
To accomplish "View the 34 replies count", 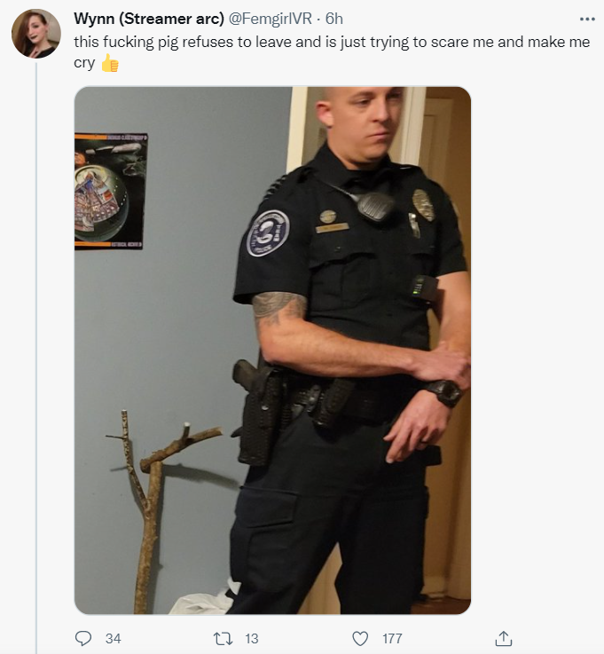I will (113, 639).
